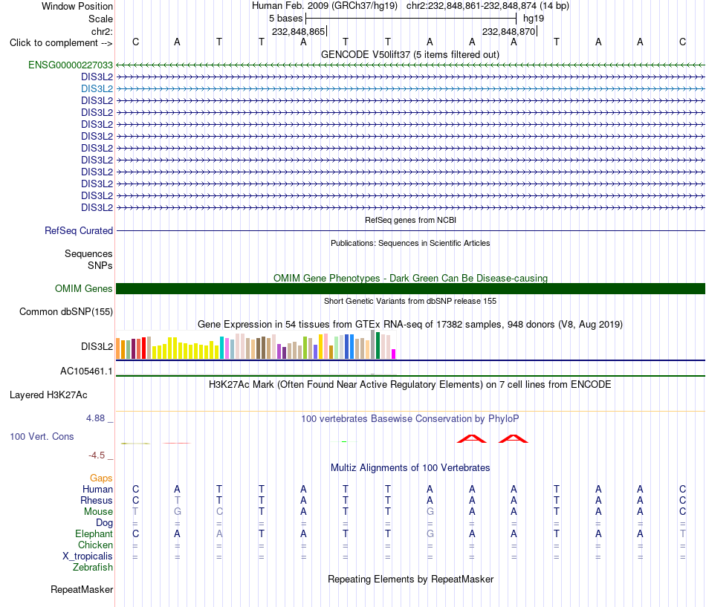Image resolution: width=706 pixels, height=607 pixels.
Task: Select the Elephant species label
Action: click(94, 533)
